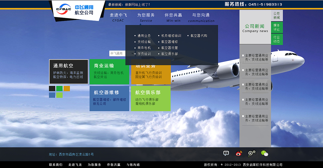
Task: Click the 伴您共赢 footer link
Action: point(114,165)
